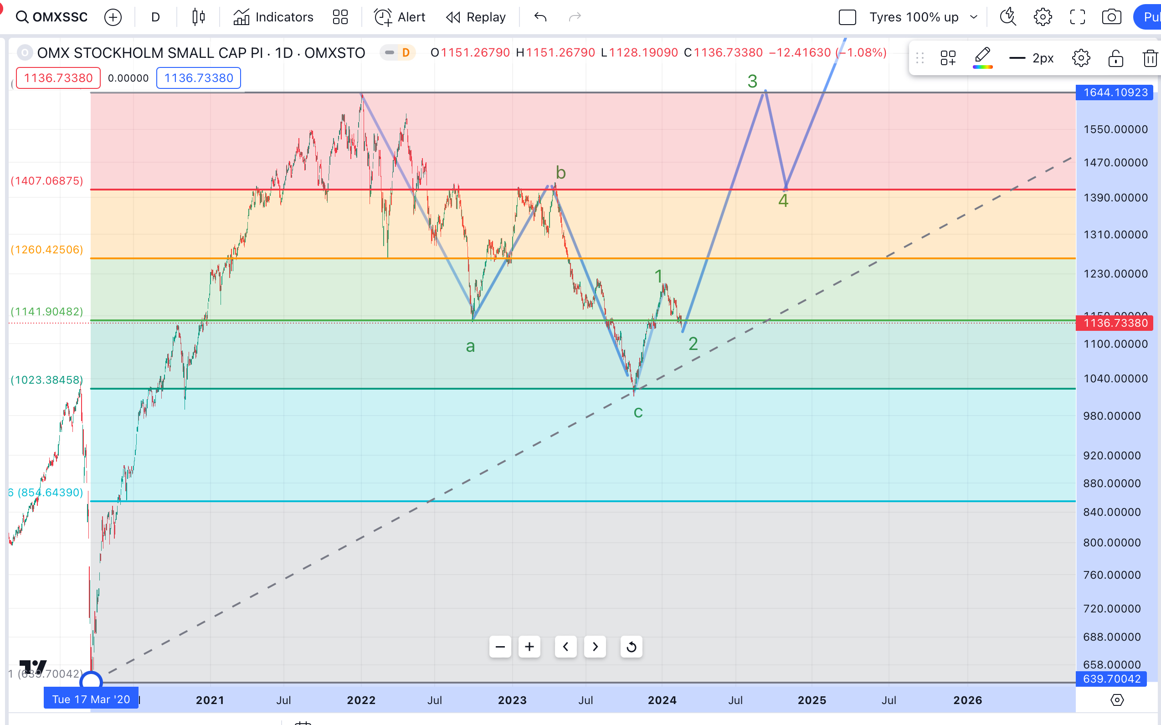Select the Fib level label 1023.38458
The height and width of the screenshot is (725, 1161).
(47, 380)
